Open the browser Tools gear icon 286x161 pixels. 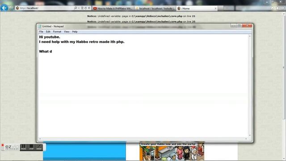282,8
